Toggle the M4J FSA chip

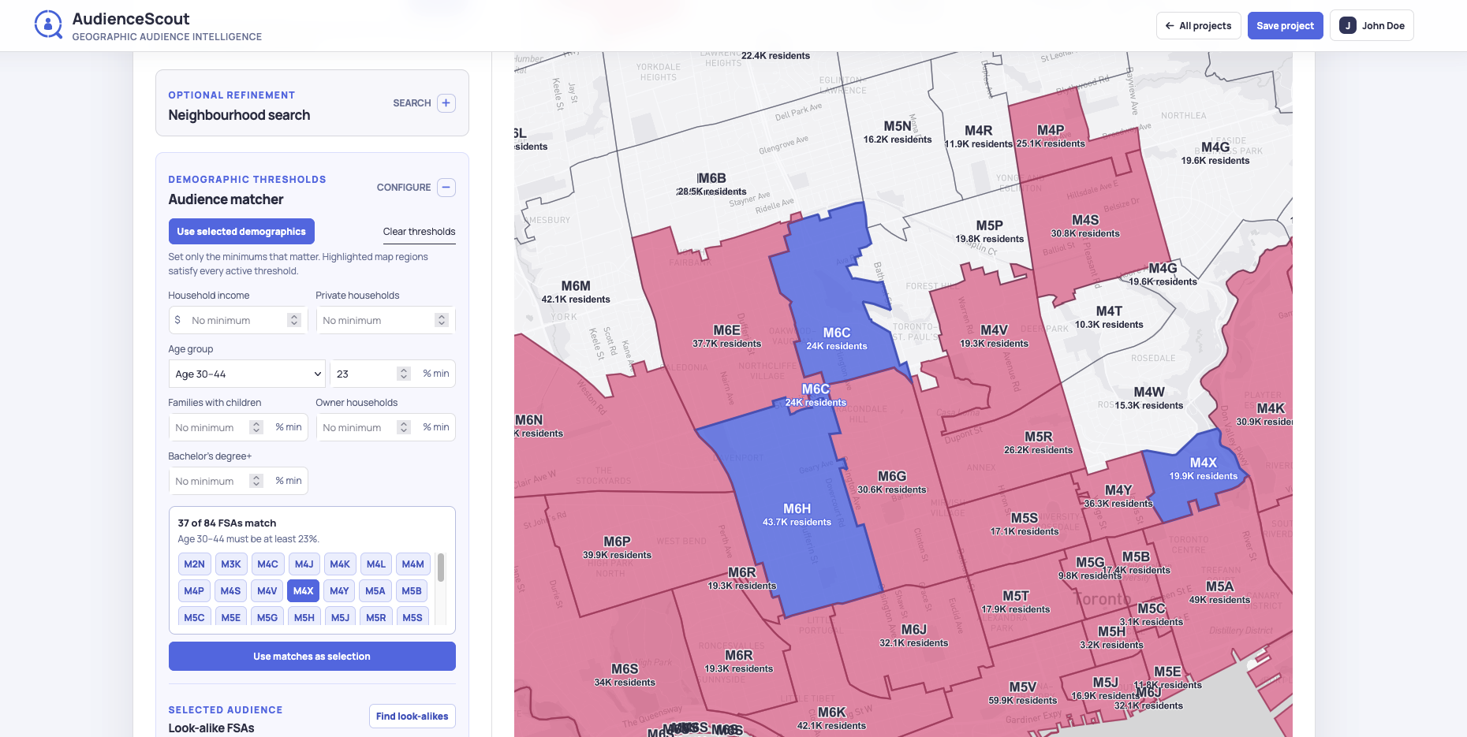(304, 564)
